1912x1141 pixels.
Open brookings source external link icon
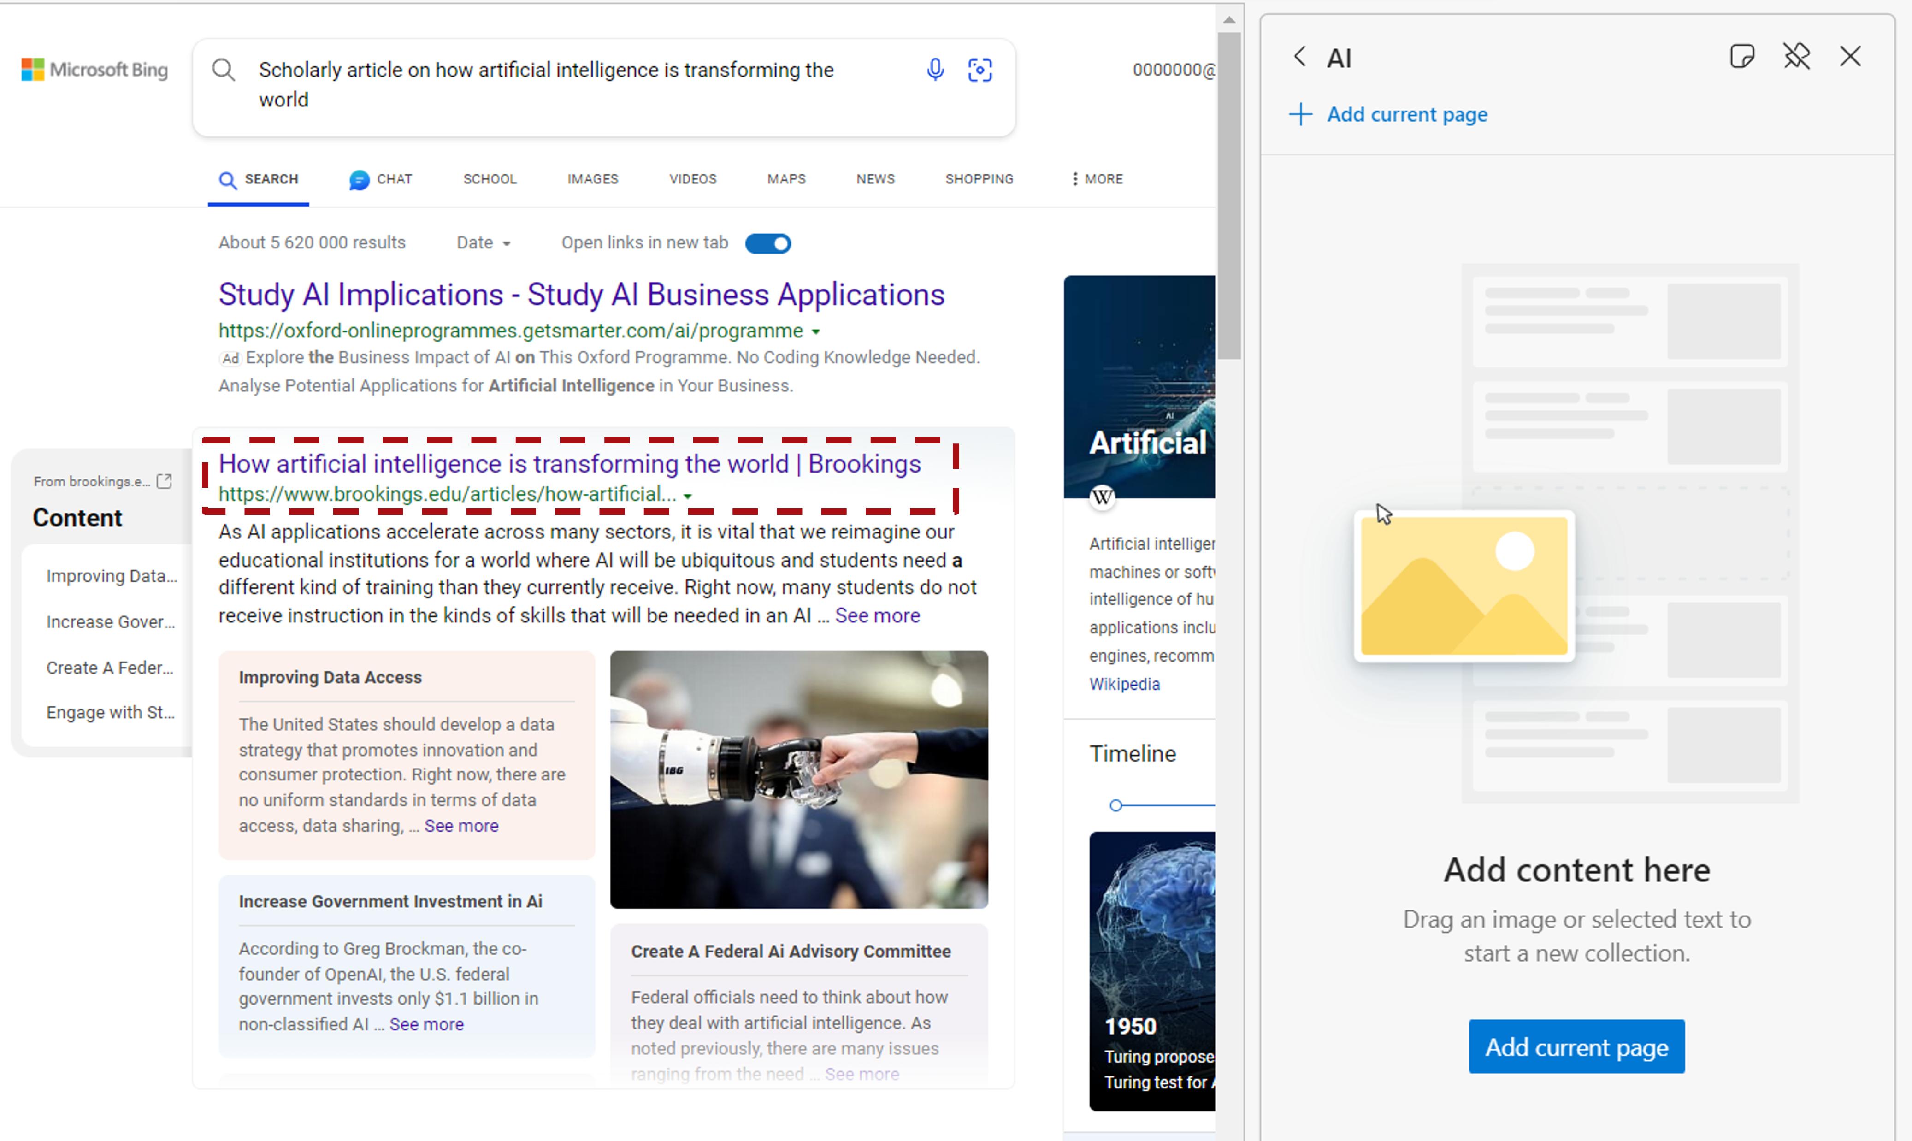click(x=164, y=481)
